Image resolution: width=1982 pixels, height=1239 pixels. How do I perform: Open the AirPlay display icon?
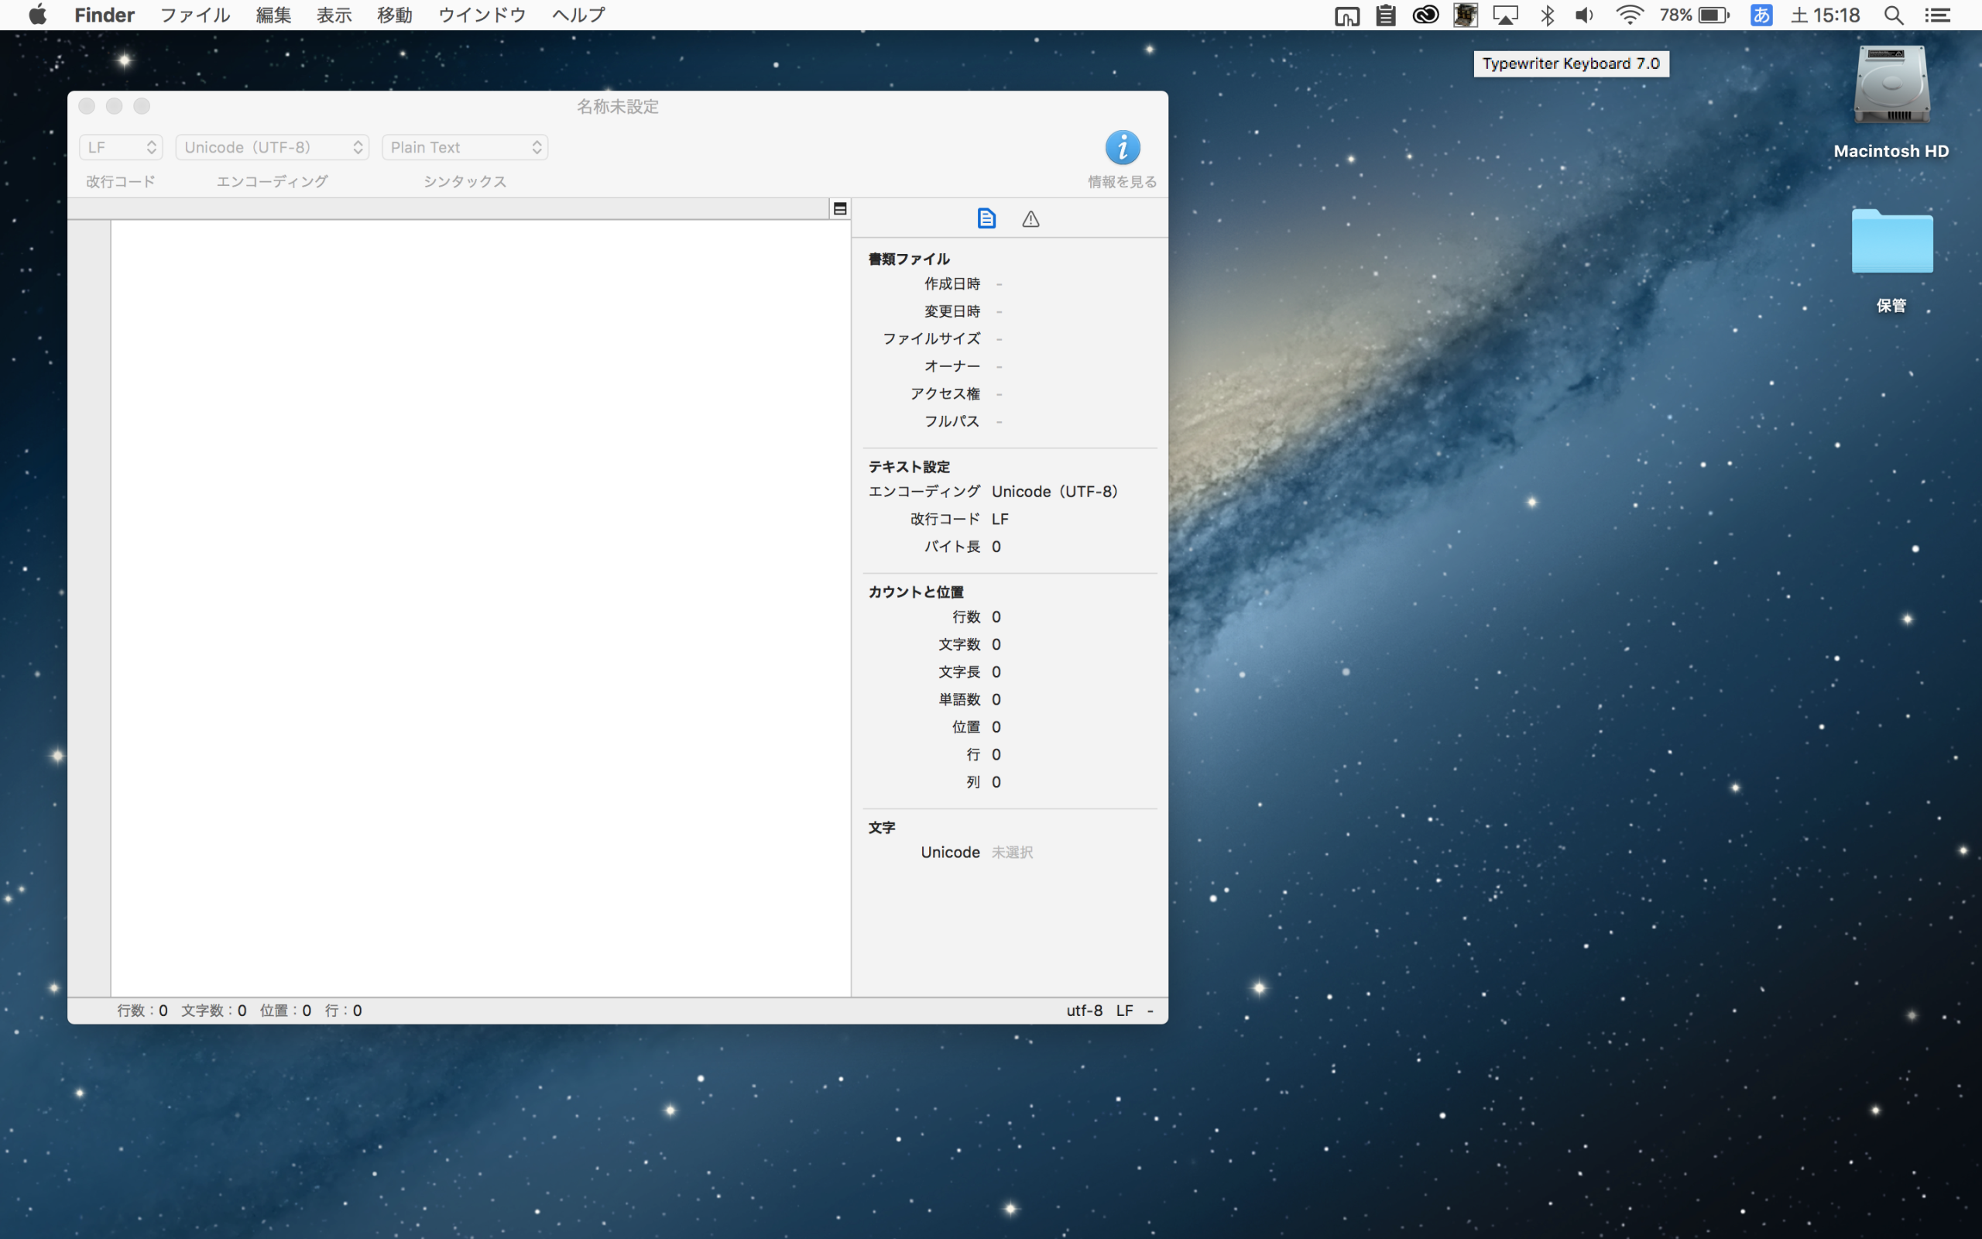pos(1505,15)
